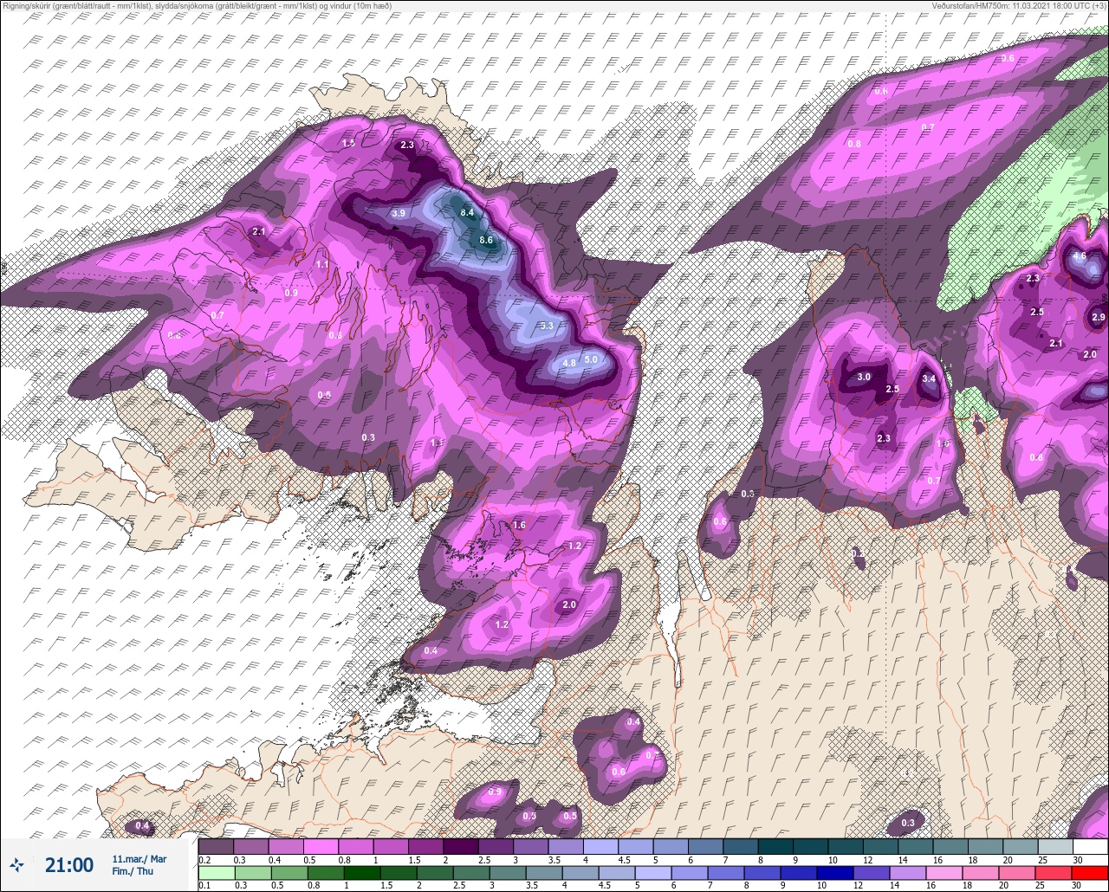The height and width of the screenshot is (892, 1109).
Task: Click the pinwheel icon beside 21:00
Action: [16, 863]
